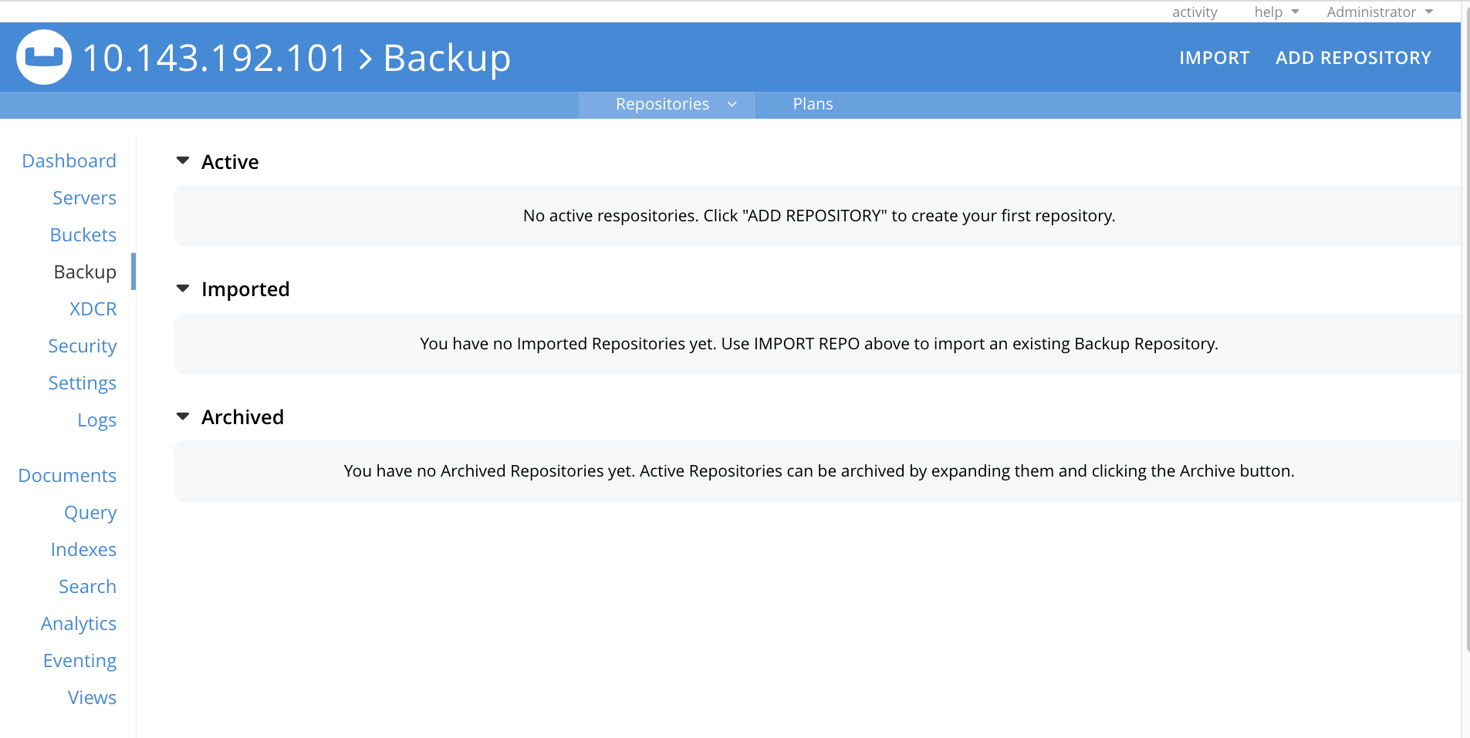Go to the Buckets section

click(x=83, y=234)
